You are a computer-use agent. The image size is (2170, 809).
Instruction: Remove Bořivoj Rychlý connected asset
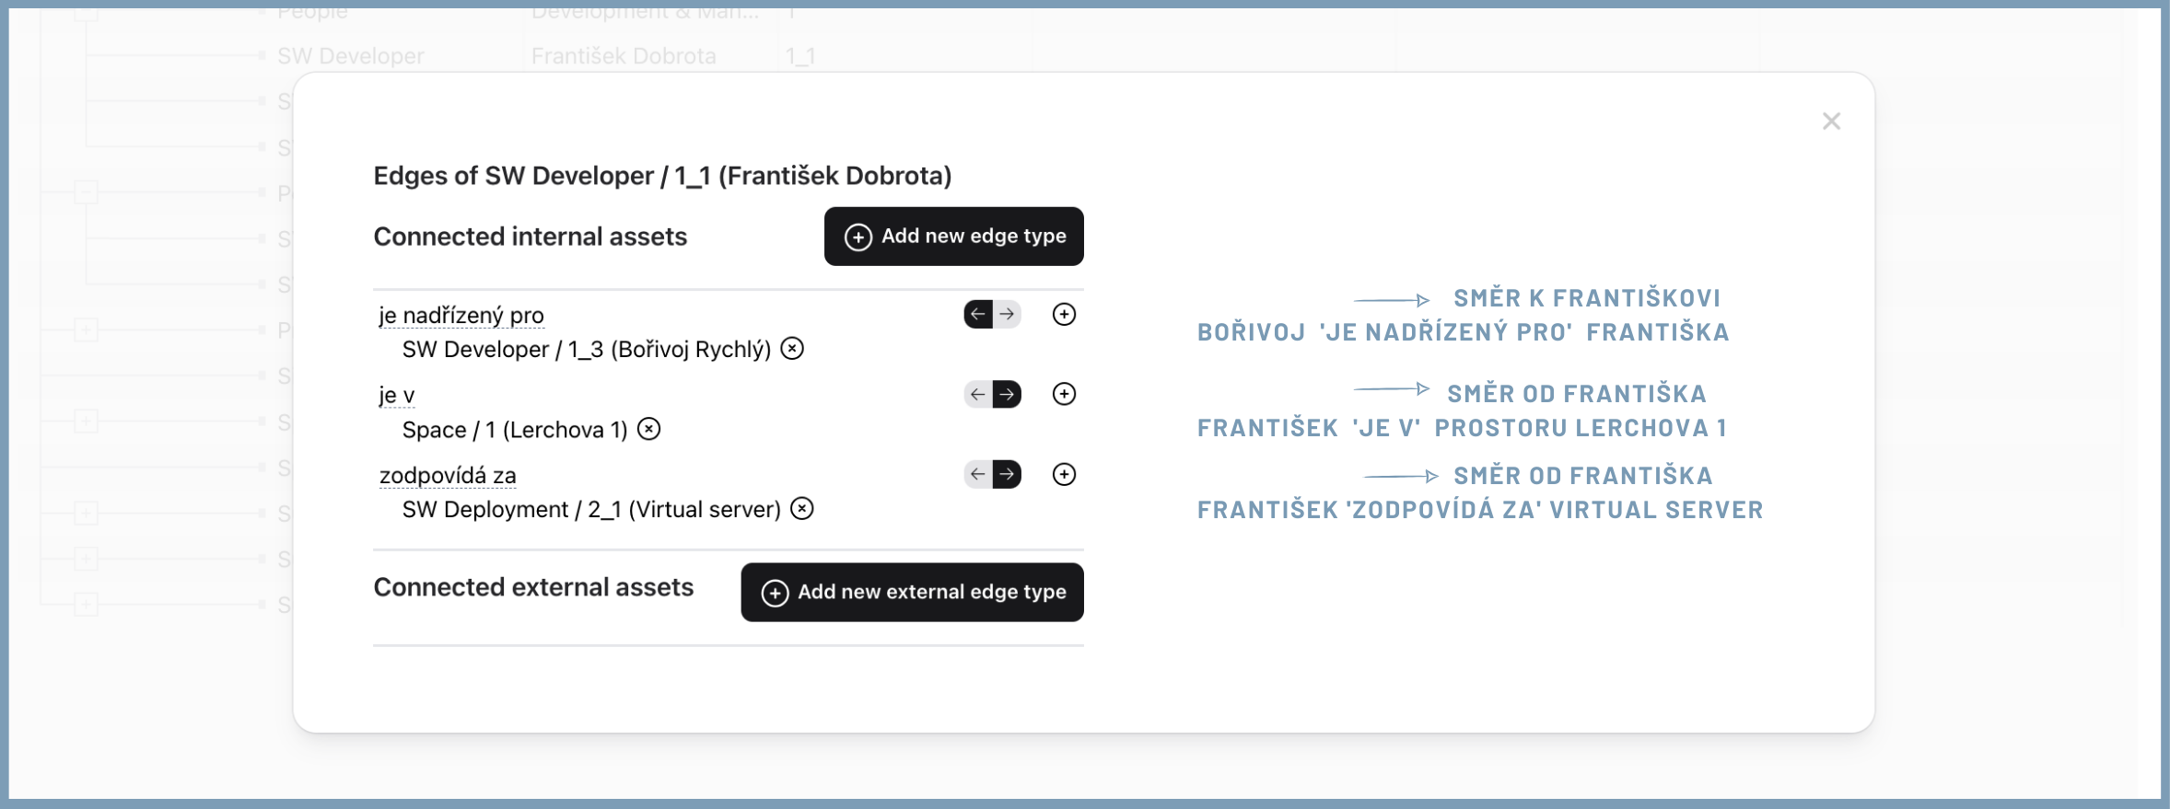[x=792, y=349]
